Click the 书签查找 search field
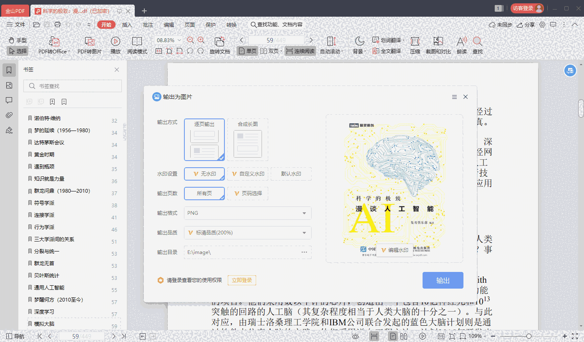Screen dimensions: 584x342 tap(73, 86)
